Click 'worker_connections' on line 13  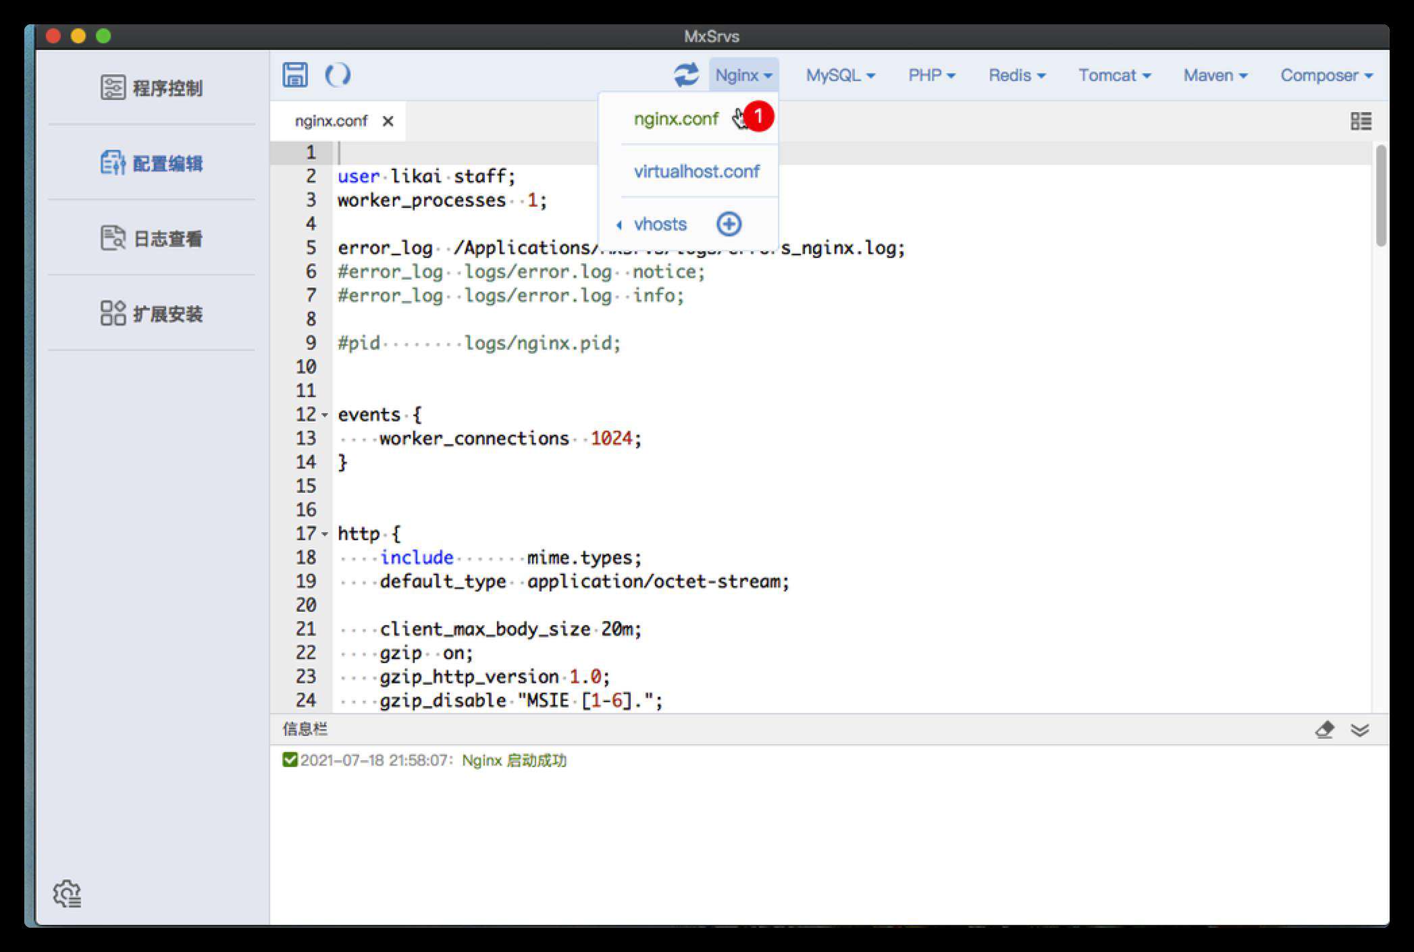click(474, 439)
